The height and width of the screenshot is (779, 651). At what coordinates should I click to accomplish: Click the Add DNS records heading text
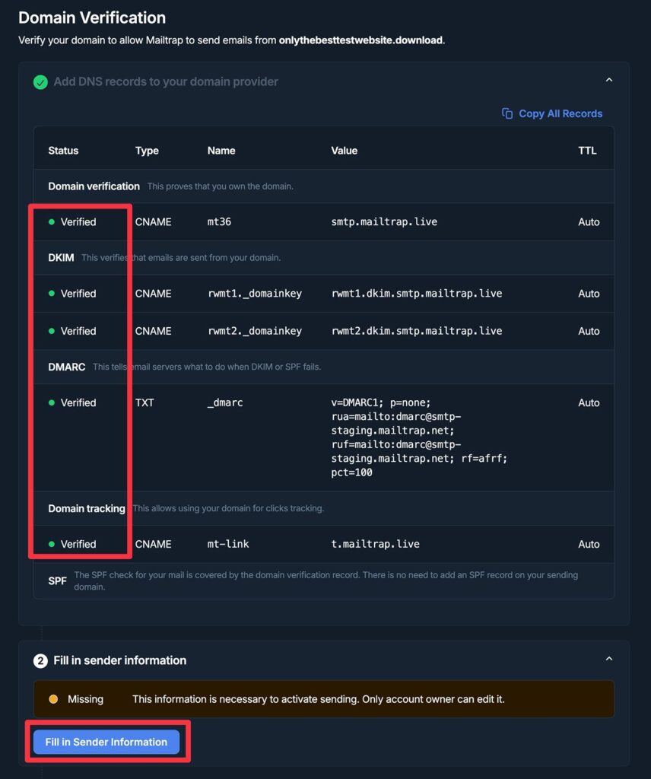coord(166,81)
